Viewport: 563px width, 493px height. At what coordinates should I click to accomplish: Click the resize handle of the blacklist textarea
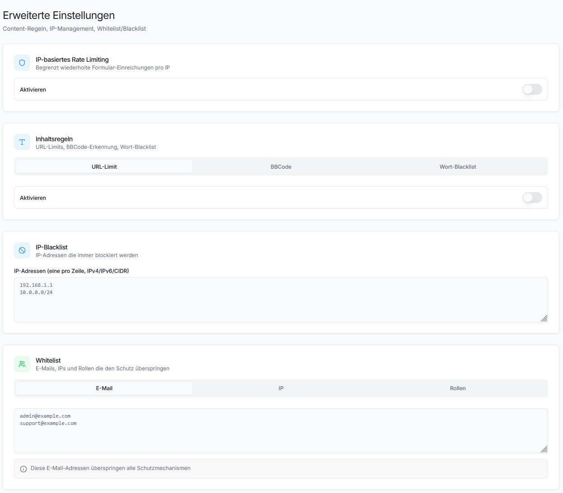[x=544, y=319]
